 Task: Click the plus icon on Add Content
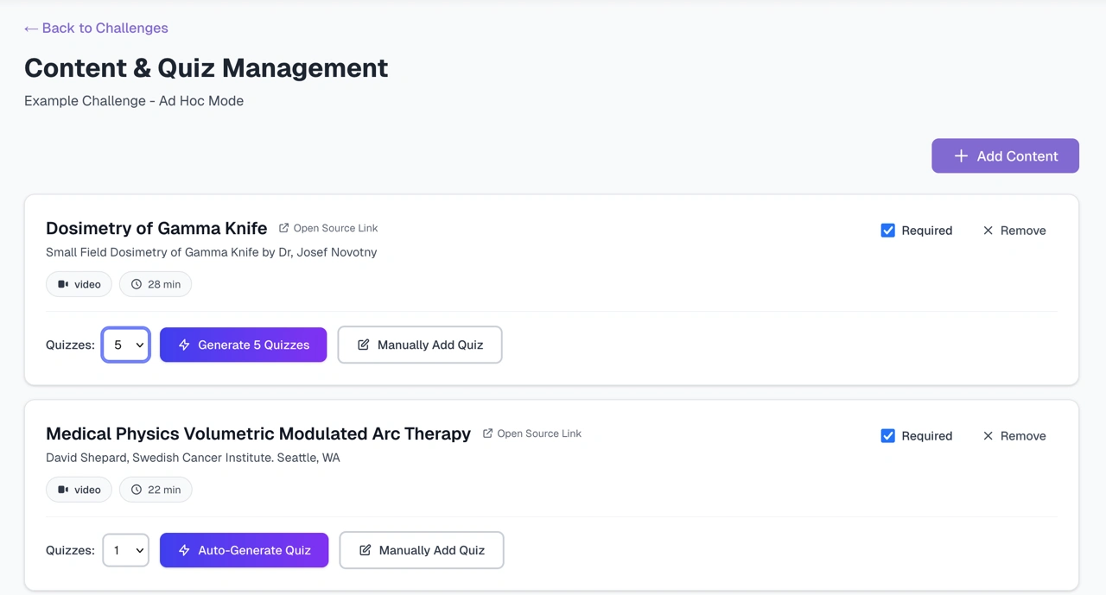[961, 156]
